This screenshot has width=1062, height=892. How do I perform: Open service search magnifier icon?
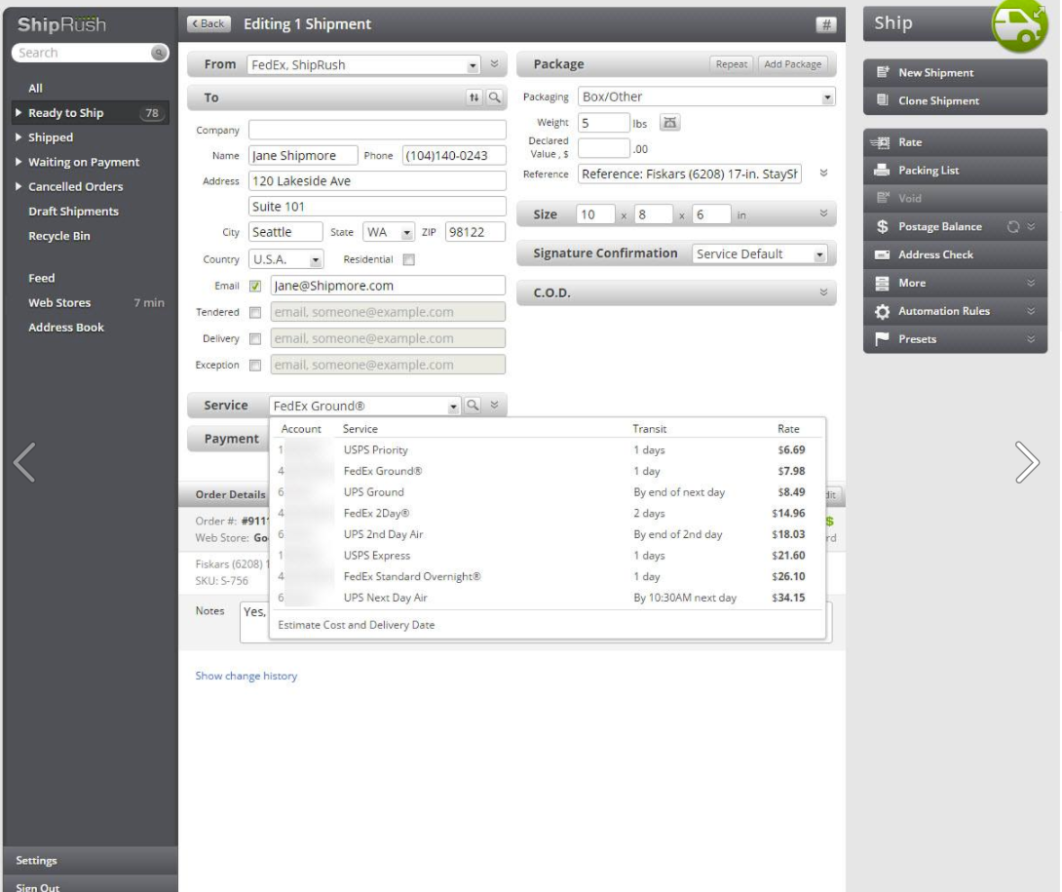click(x=473, y=406)
